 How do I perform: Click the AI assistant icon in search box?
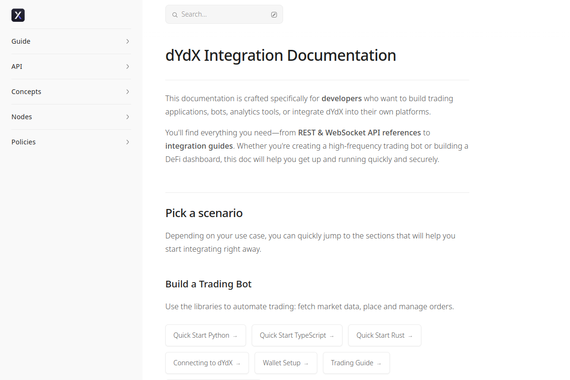[x=274, y=15]
